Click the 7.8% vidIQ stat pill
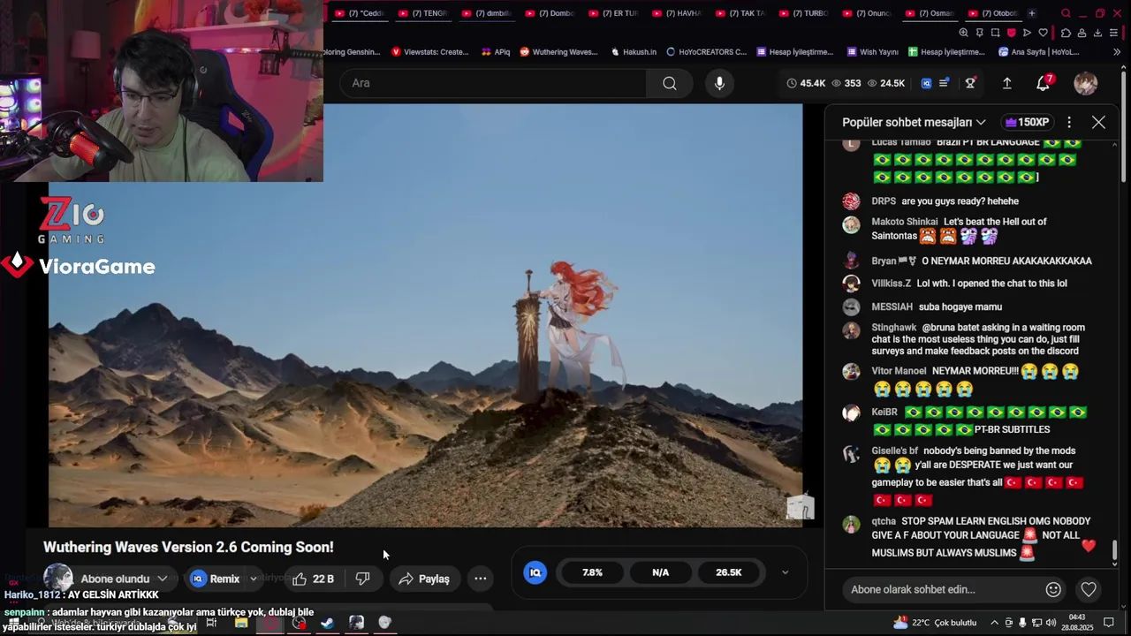1131x636 pixels. (x=592, y=572)
